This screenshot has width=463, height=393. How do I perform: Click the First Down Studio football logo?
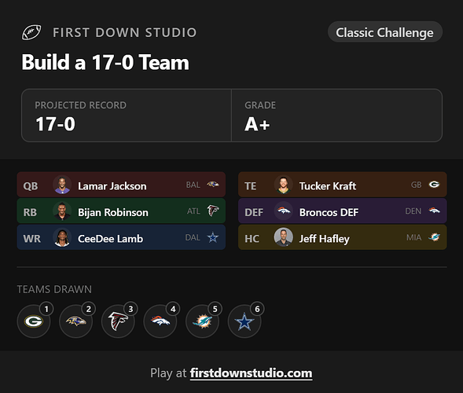tap(31, 32)
